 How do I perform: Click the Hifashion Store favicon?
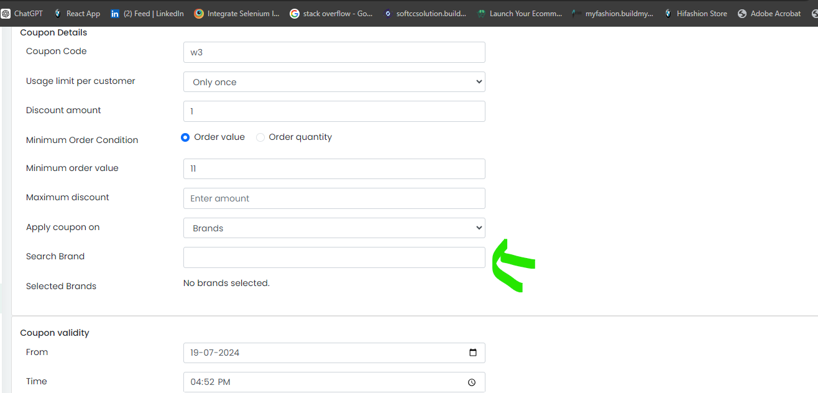click(669, 13)
